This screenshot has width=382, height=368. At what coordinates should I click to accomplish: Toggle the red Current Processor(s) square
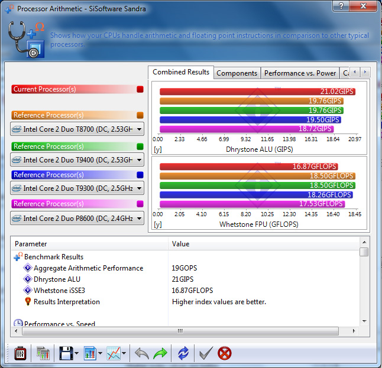pos(140,89)
